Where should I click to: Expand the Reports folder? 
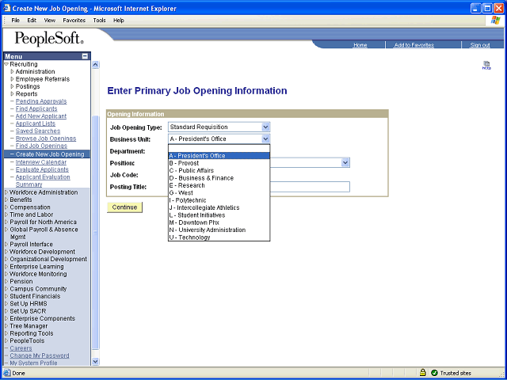point(13,93)
